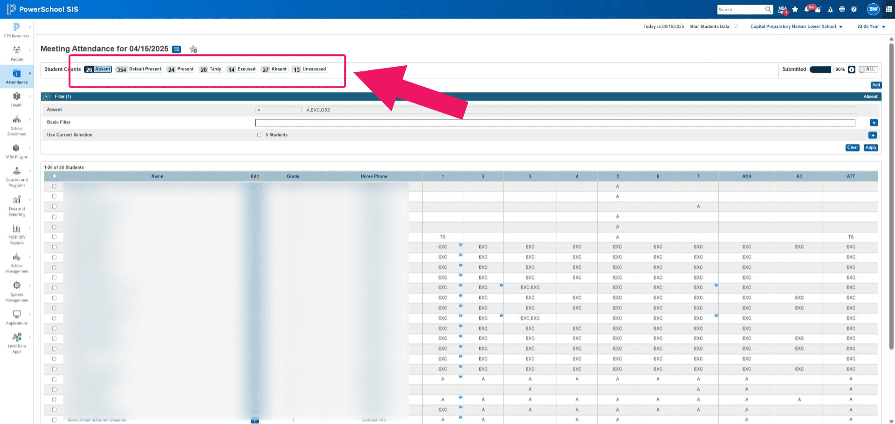Open favorites star in the top bar

pyautogui.click(x=795, y=9)
